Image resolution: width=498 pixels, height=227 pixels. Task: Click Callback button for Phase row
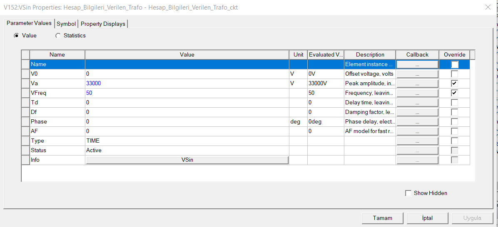tap(417, 122)
